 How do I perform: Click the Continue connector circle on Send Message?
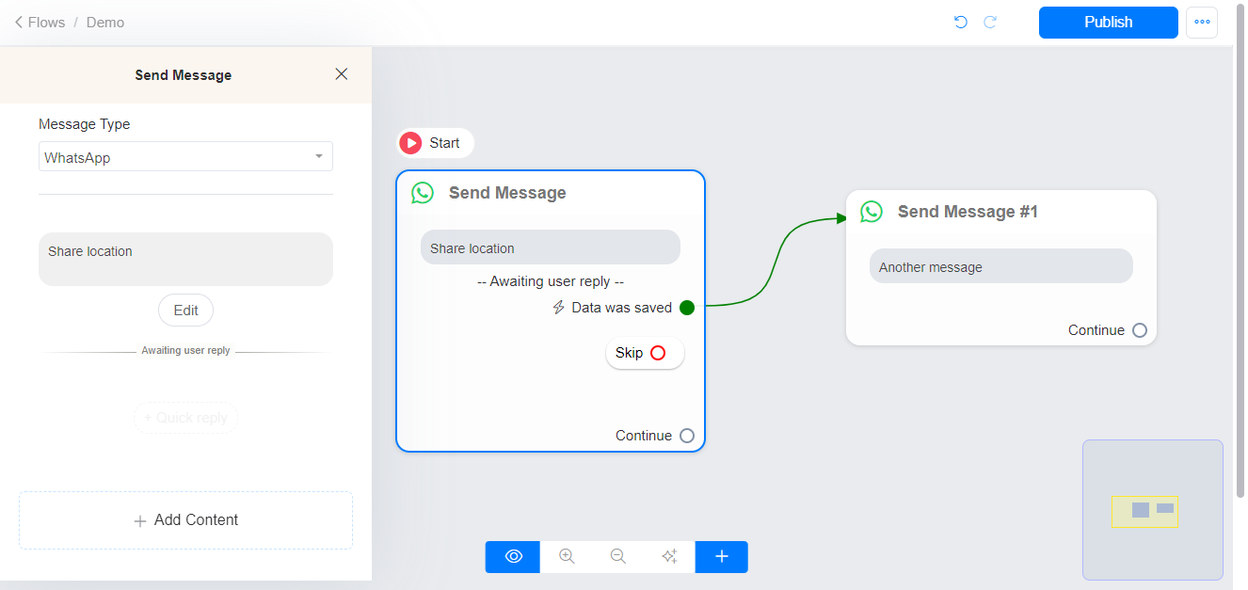click(686, 435)
